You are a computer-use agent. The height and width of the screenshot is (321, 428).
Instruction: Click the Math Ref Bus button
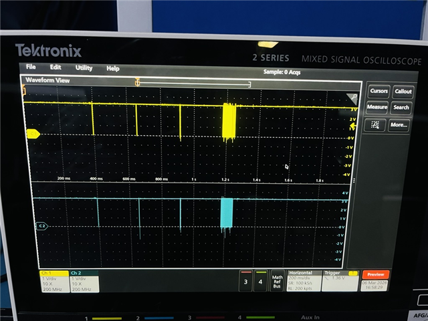click(277, 281)
